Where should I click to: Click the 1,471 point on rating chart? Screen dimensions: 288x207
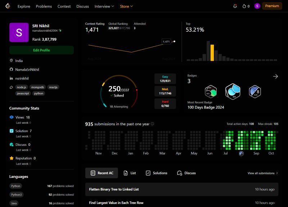(174, 41)
